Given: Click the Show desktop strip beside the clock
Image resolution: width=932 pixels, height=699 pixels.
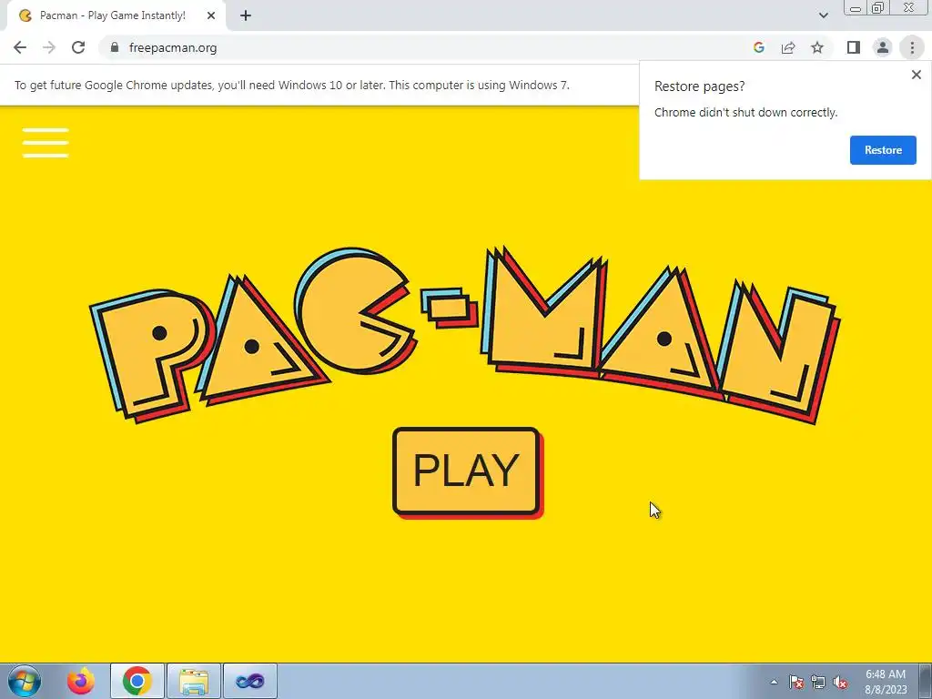Looking at the screenshot, I should (926, 681).
